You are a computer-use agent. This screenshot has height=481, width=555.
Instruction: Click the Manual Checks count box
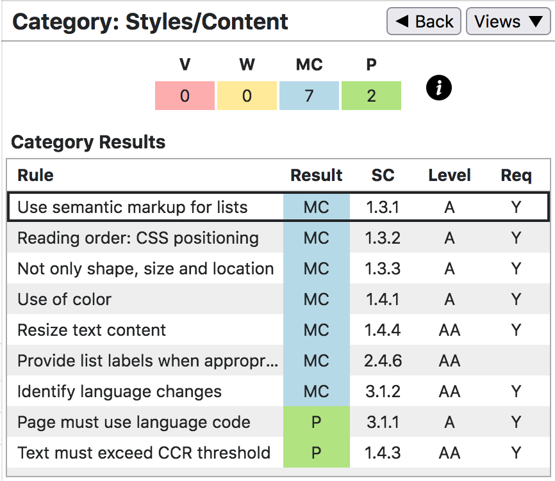[x=309, y=96]
